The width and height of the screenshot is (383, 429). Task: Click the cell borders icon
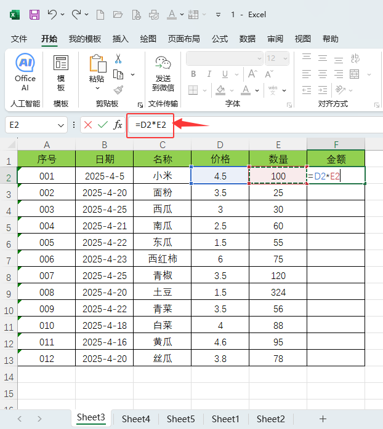point(193,90)
